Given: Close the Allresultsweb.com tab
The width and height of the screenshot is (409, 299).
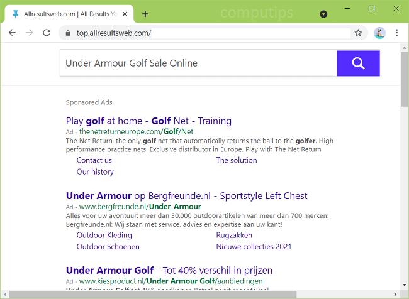Looking at the screenshot, I should 125,13.
